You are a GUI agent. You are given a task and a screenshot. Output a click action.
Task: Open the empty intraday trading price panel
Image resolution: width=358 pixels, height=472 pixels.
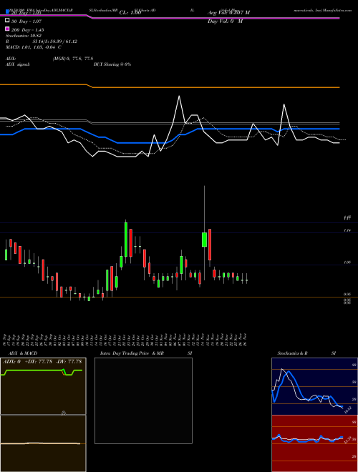tap(143, 400)
